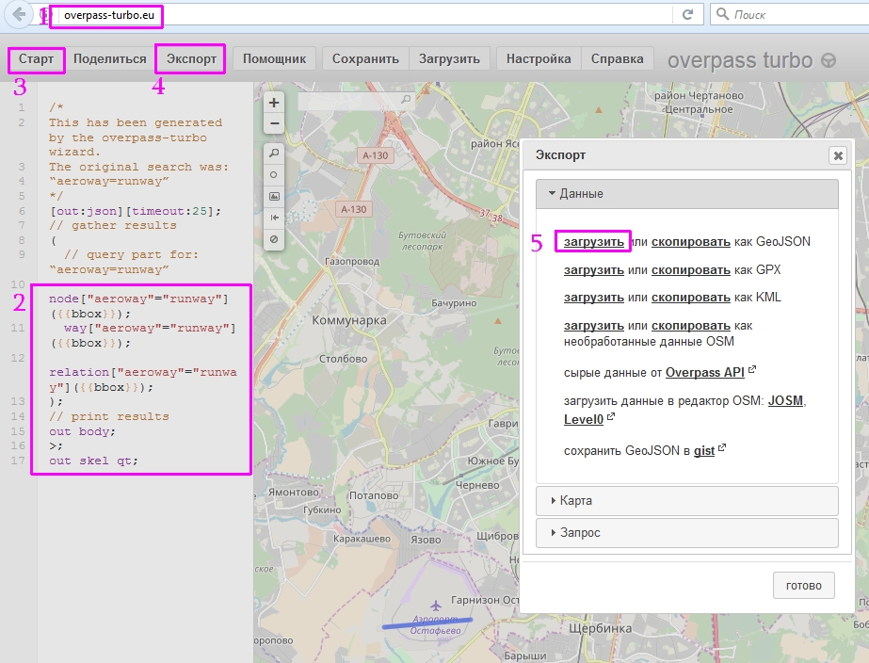Close the Экспорт dialog with X
Screen dimensions: 869x663
tap(837, 155)
